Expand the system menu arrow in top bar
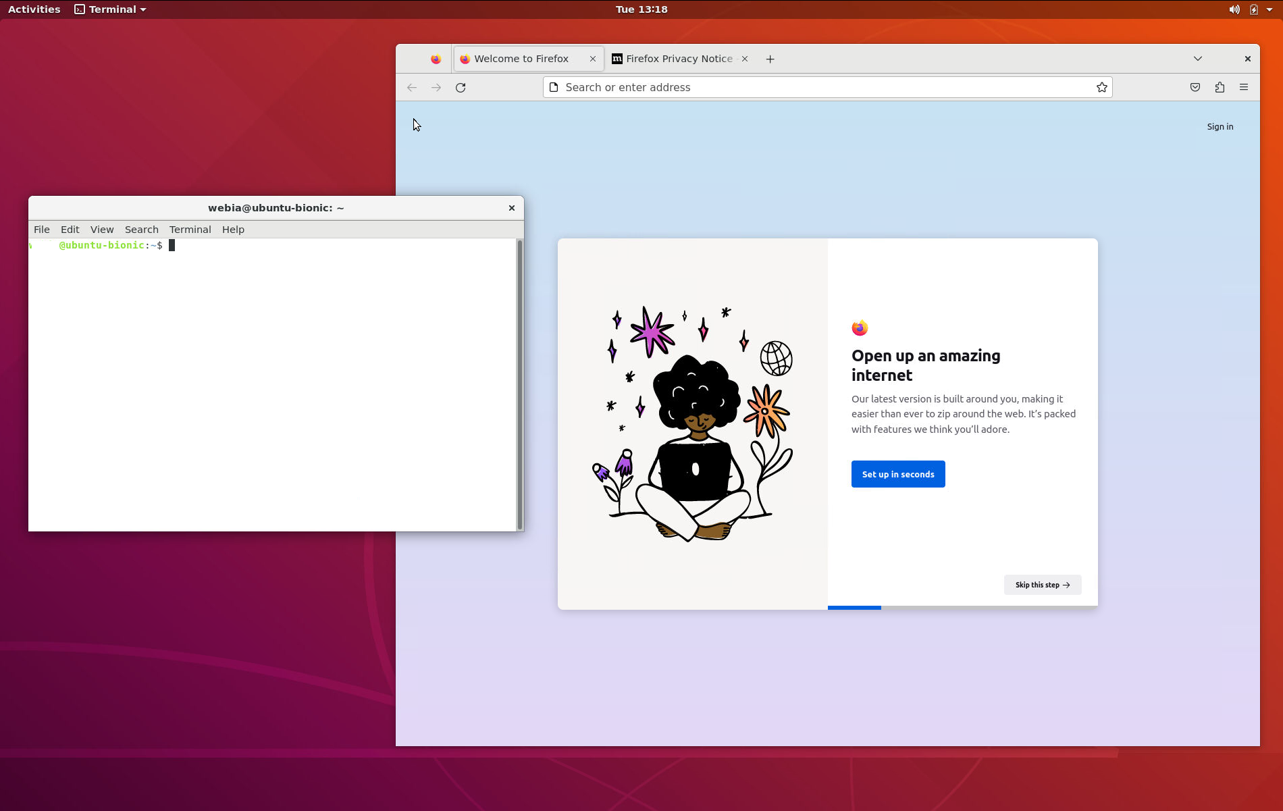 coord(1269,9)
